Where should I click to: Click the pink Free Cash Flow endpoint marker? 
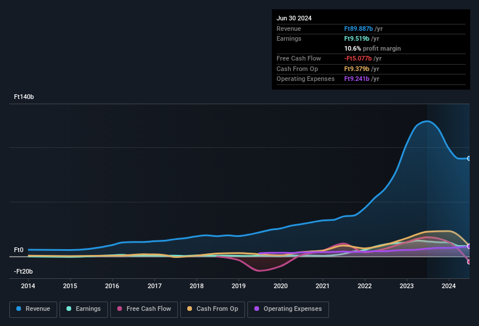click(x=469, y=262)
